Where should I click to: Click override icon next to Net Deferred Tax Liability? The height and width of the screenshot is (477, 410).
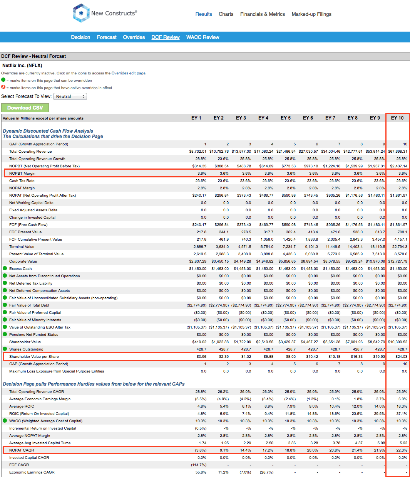[5, 283]
